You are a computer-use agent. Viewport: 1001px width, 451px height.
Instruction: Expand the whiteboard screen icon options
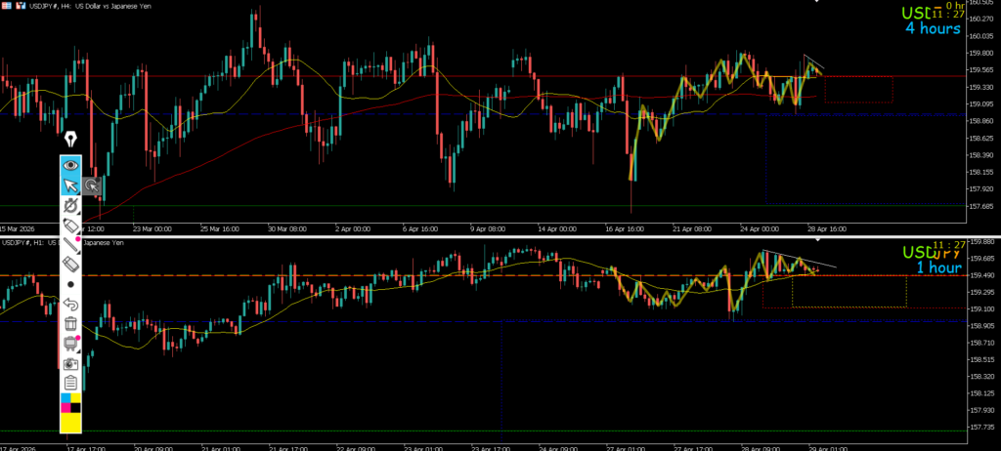click(x=70, y=343)
